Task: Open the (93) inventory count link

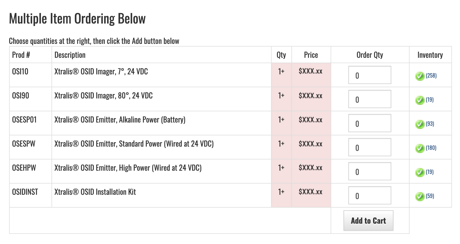Action: coord(430,124)
